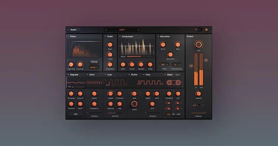
Task: Click the Soft button in Degrade
Action: (76, 114)
